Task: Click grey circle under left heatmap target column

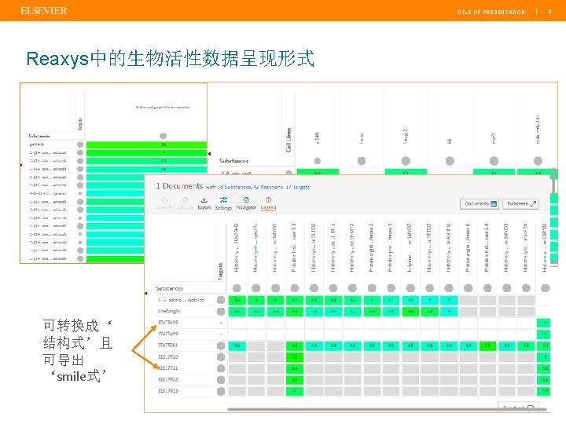Action: (x=164, y=136)
